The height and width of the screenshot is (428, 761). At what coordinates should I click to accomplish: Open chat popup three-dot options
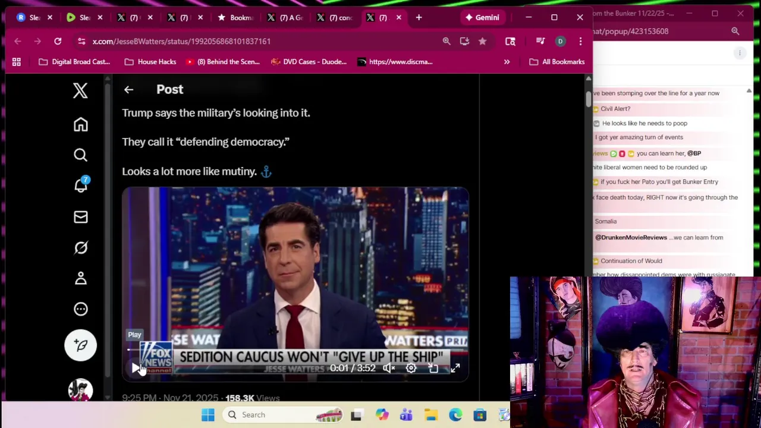point(740,53)
